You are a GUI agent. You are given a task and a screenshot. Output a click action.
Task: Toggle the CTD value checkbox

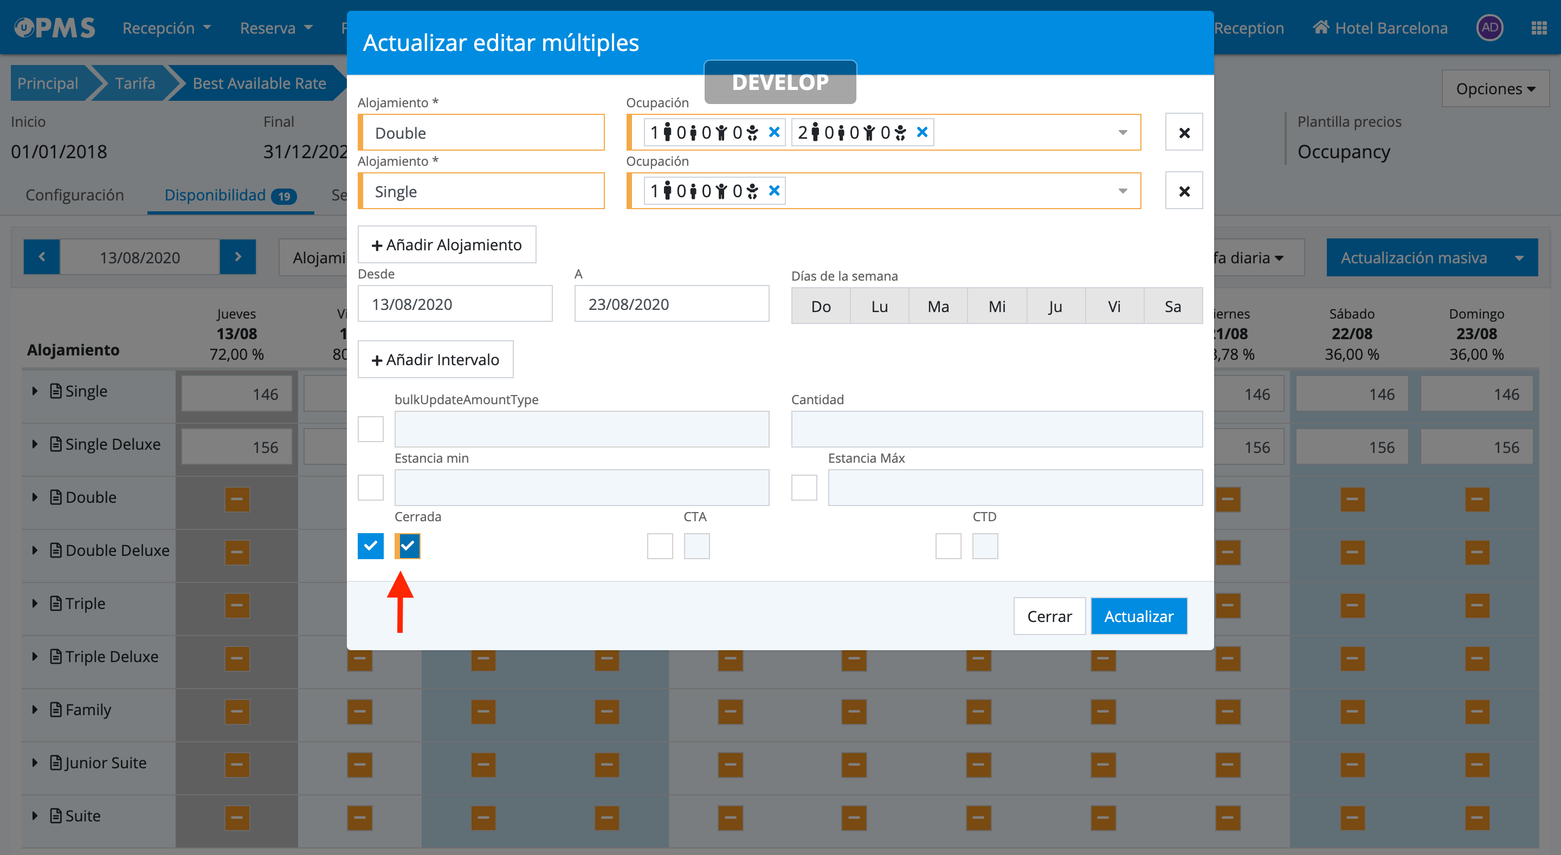coord(985,546)
